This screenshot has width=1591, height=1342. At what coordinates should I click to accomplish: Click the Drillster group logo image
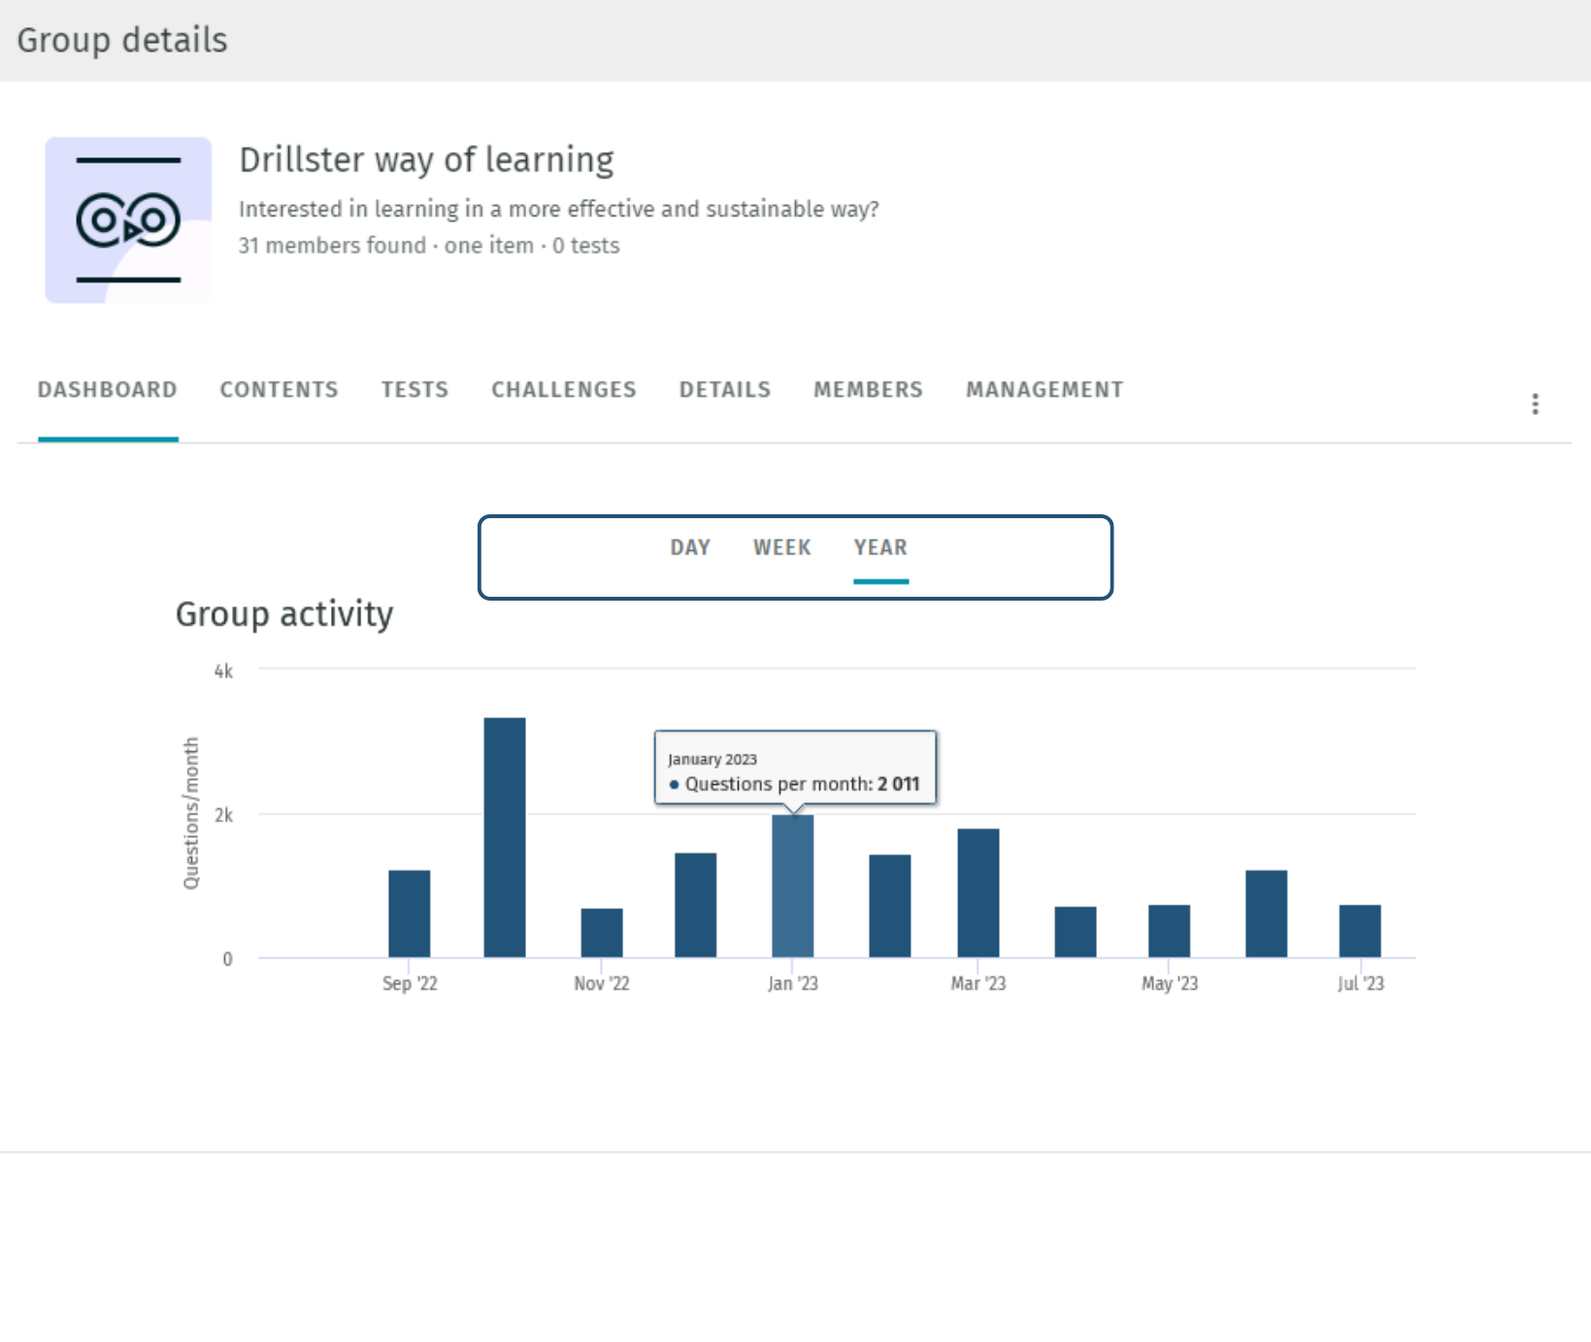(x=128, y=220)
